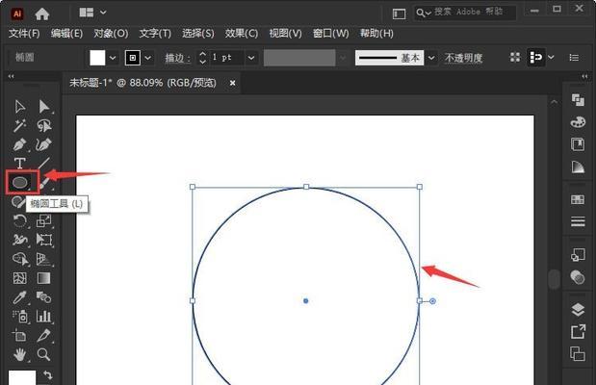The height and width of the screenshot is (385, 596).
Task: Click the 搜索 Adobe 帮助 search field
Action: click(x=465, y=13)
